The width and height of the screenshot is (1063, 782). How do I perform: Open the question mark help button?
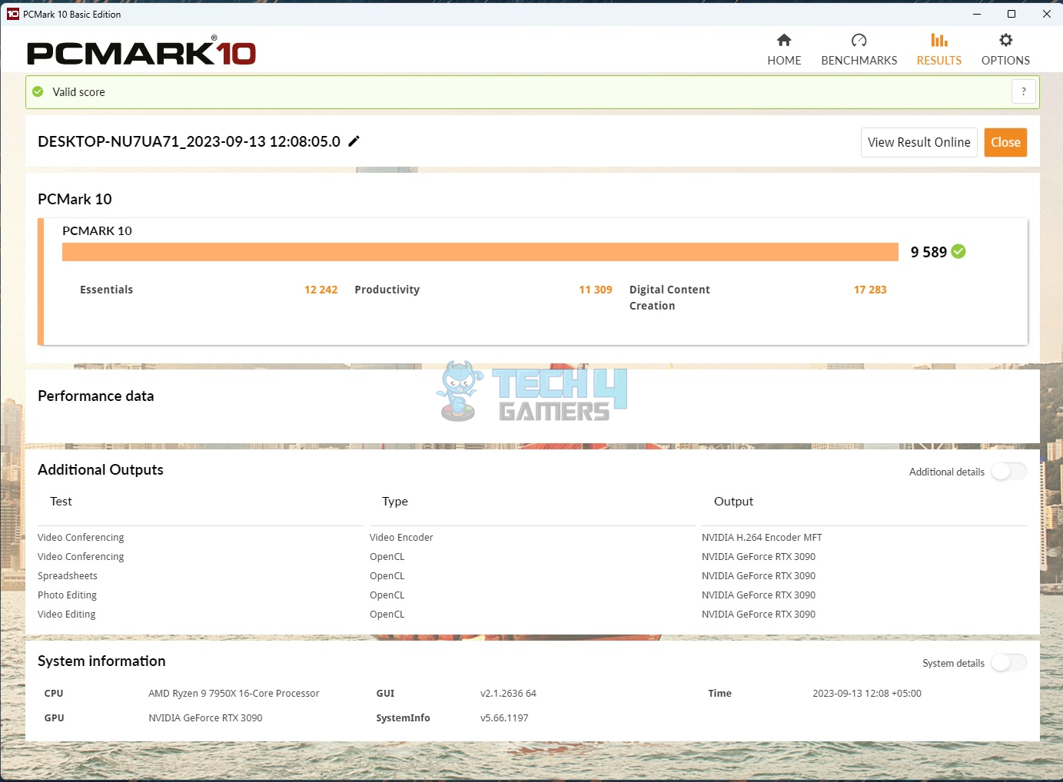1023,91
